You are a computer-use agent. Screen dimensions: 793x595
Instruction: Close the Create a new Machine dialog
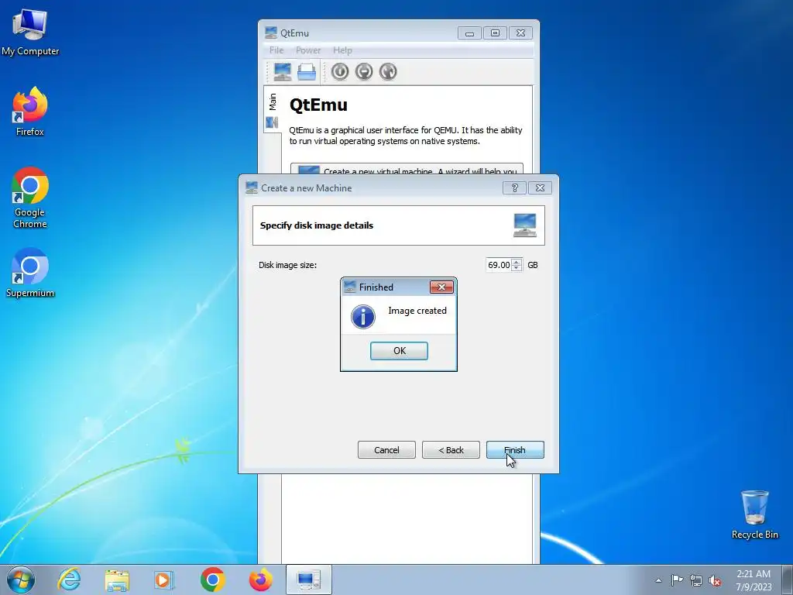(540, 187)
